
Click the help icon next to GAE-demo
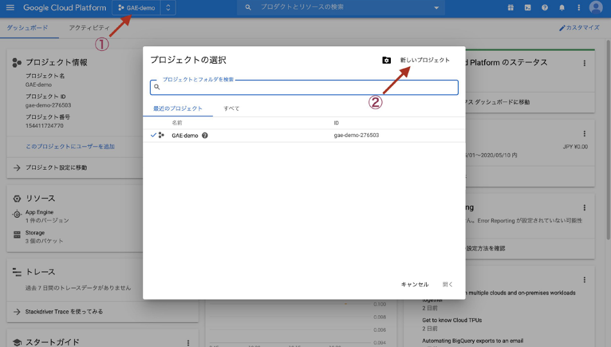[x=205, y=136]
